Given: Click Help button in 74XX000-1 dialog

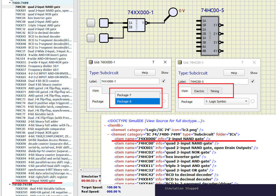Looking at the screenshot, I should coord(145,73).
